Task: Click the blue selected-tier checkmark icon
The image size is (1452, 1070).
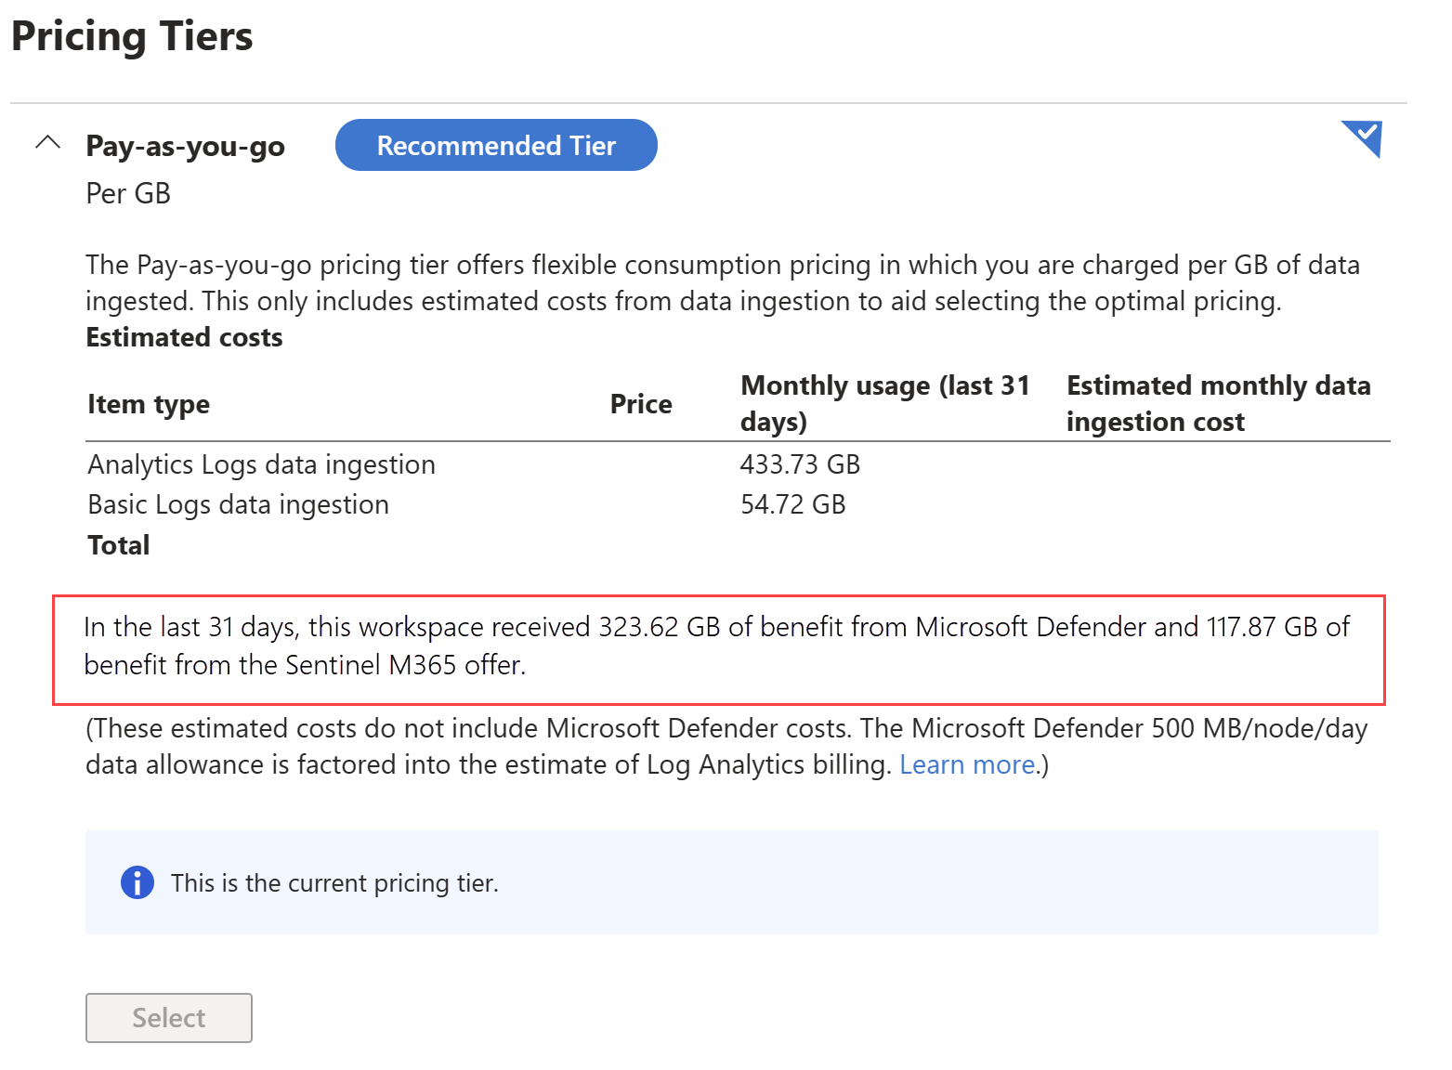Action: pos(1364,138)
